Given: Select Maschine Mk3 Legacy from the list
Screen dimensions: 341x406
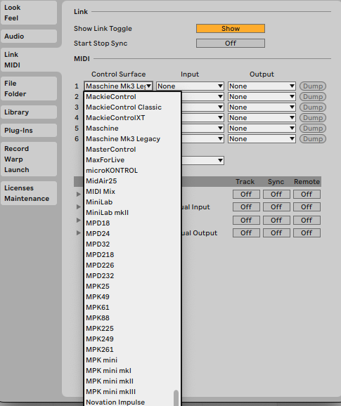Looking at the screenshot, I should tap(132, 139).
